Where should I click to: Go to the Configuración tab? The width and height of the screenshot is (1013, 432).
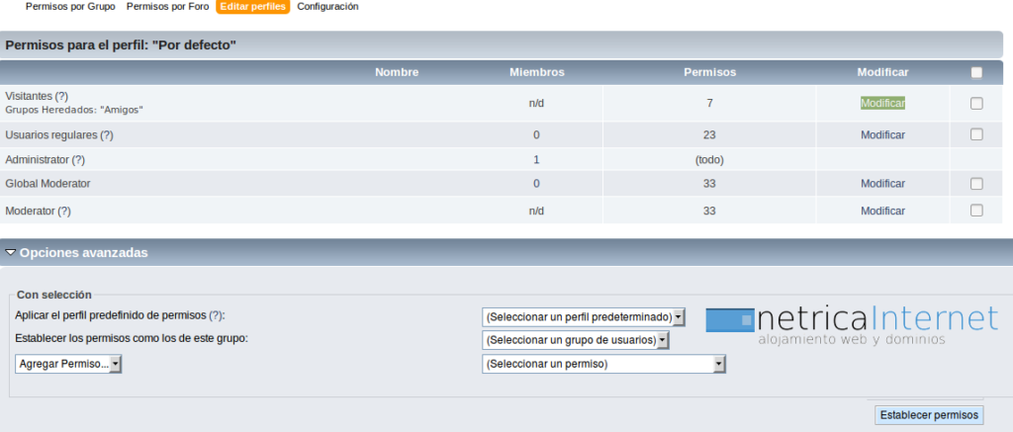coord(327,7)
